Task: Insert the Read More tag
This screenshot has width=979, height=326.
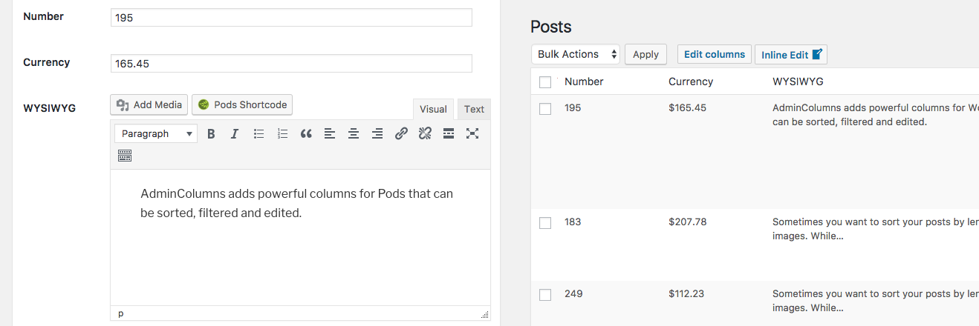Action: 449,134
